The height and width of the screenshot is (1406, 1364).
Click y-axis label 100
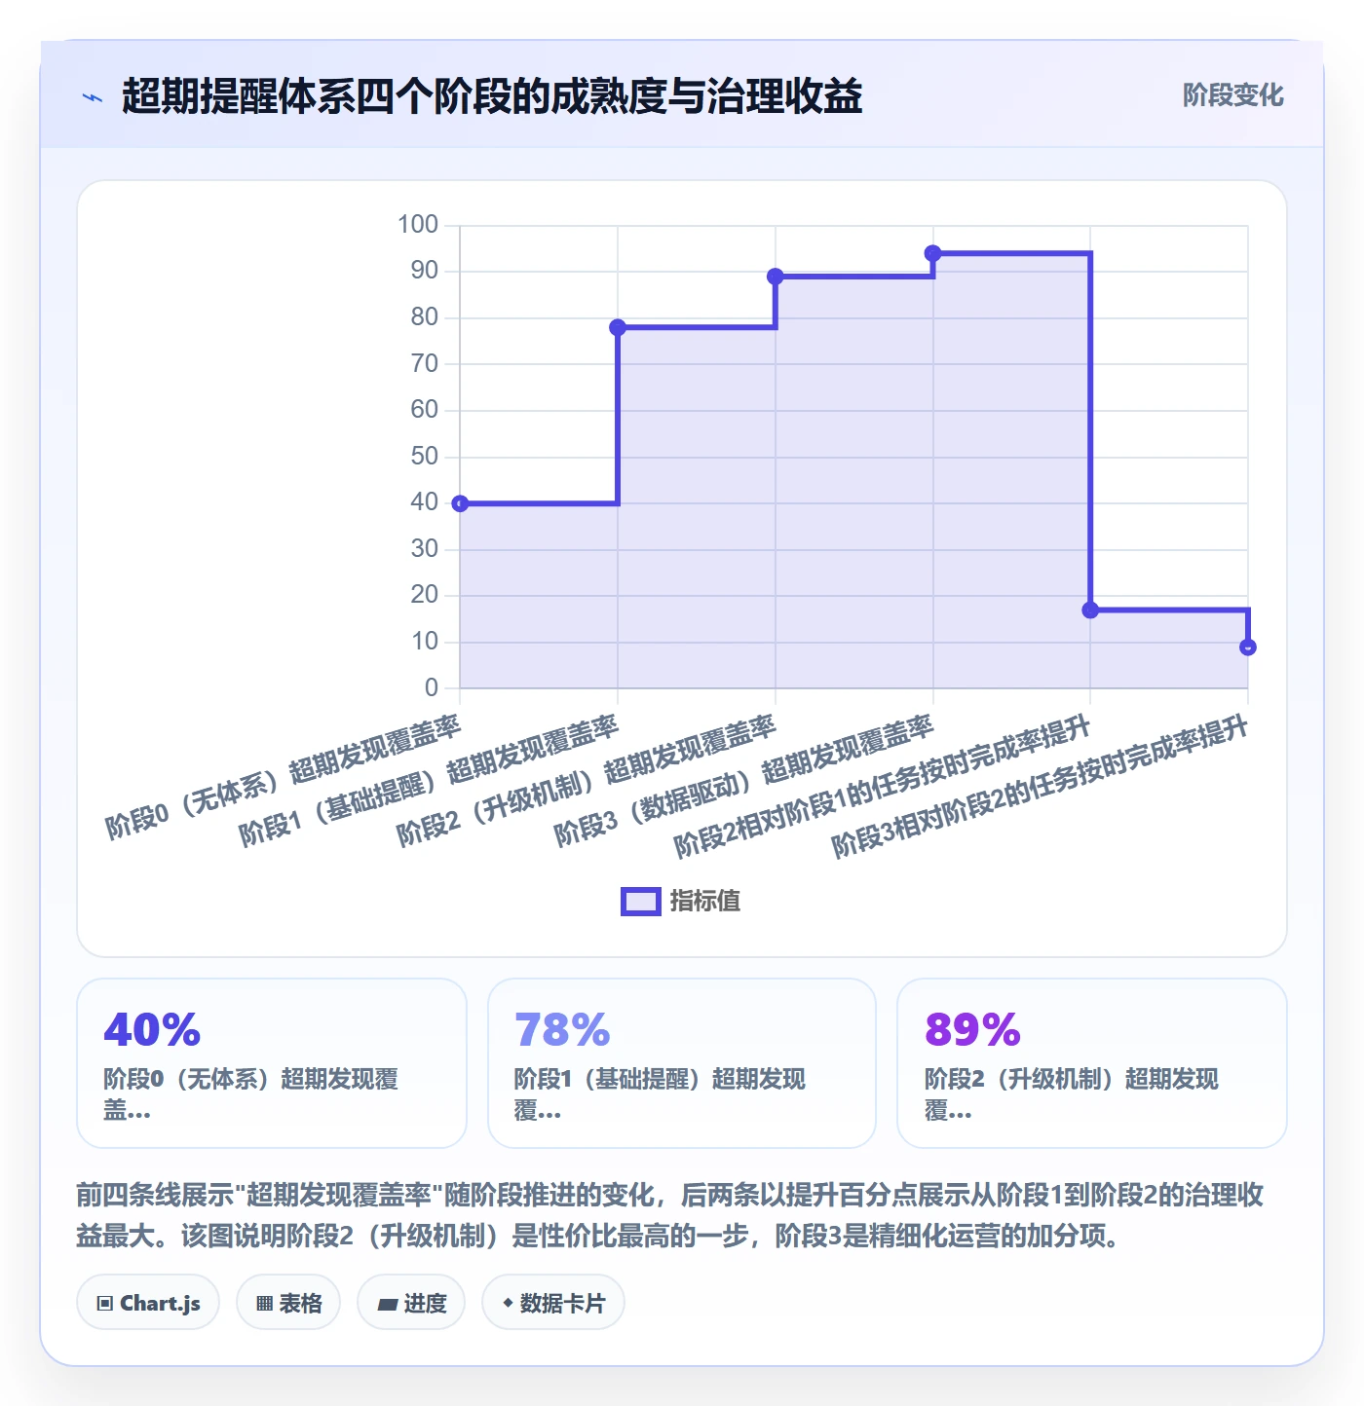coord(418,225)
